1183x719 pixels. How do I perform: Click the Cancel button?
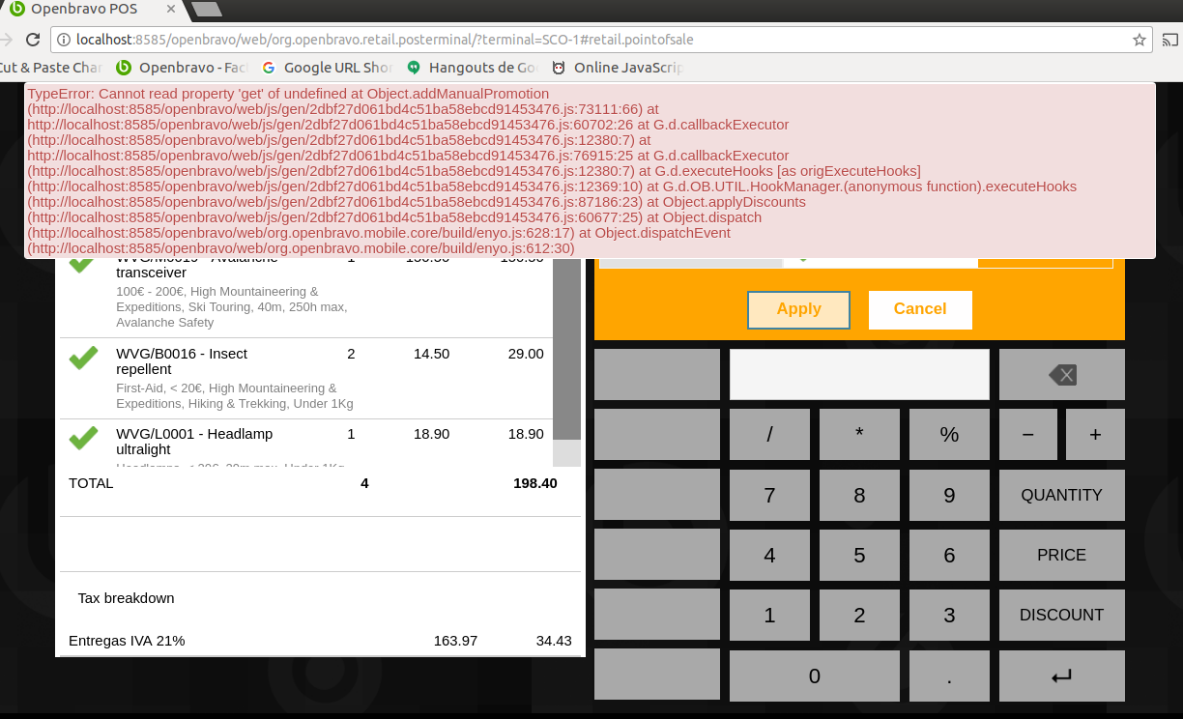(920, 309)
